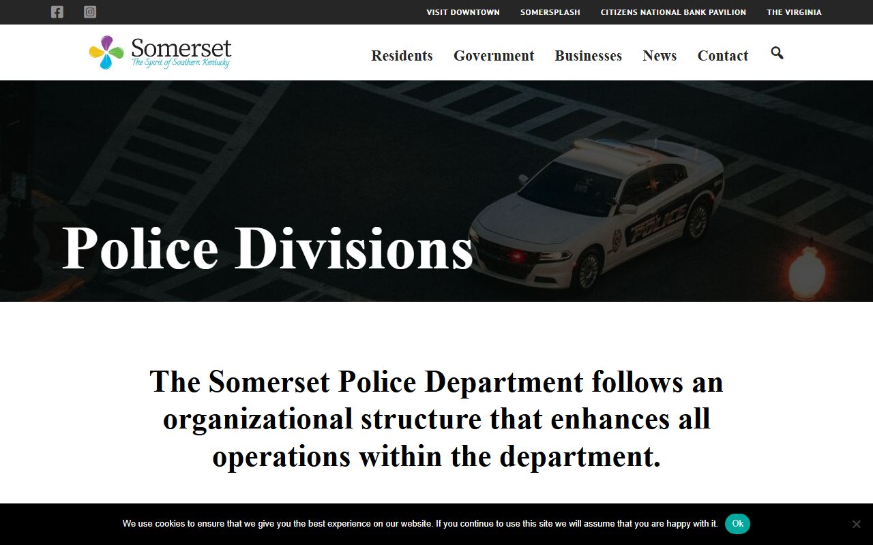Click the organizational structure intro heading
The image size is (873, 545).
tap(436, 419)
